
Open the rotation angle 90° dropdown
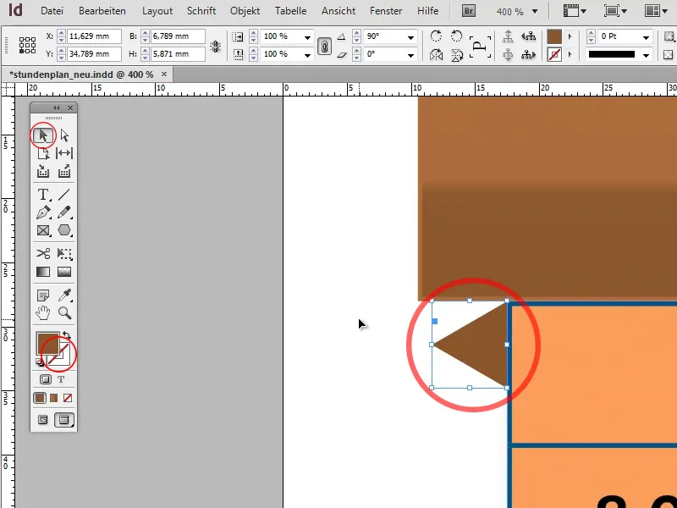[410, 37]
